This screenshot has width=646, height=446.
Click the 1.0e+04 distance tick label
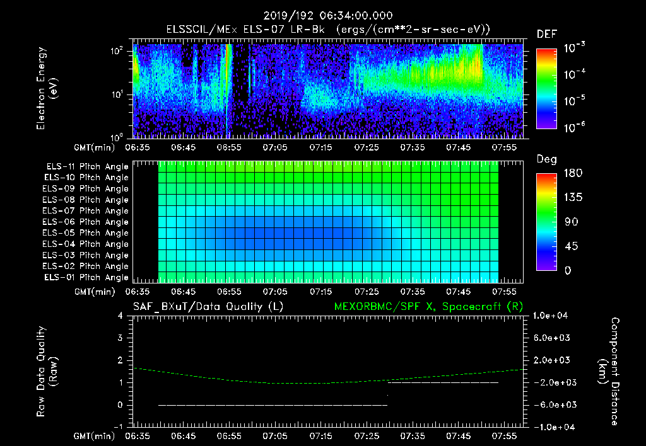550,316
